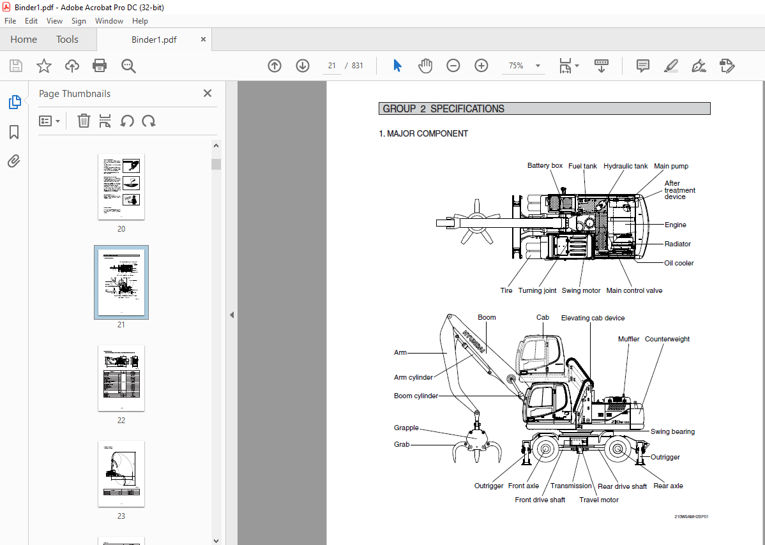Show Page Thumbnails navigation pane icon

15,102
